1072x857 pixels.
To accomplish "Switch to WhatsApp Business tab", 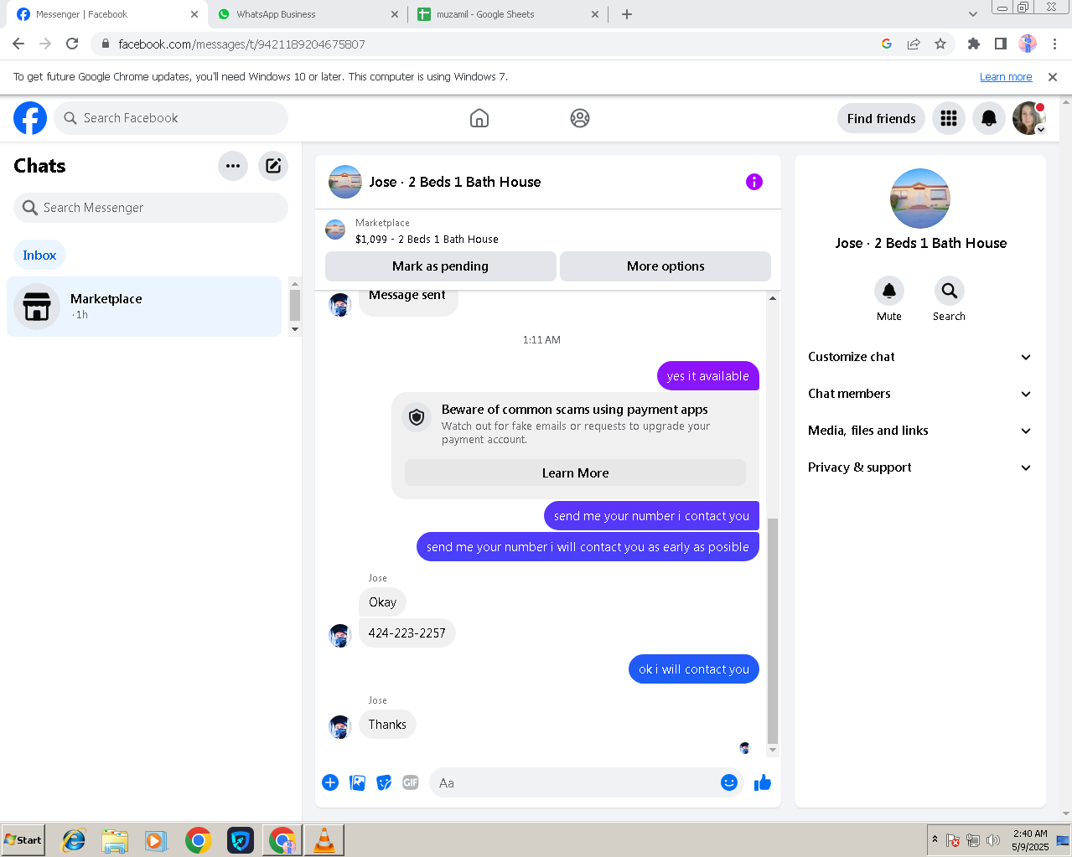I will (305, 14).
